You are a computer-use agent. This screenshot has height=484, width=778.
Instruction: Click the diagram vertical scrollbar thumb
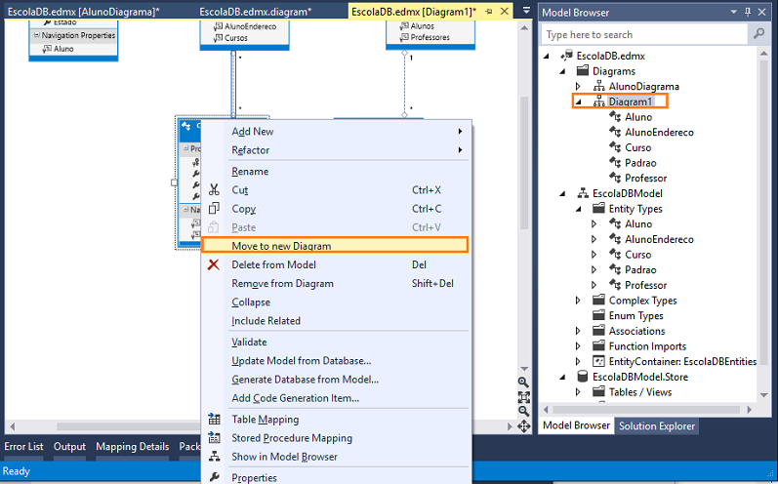(524, 163)
